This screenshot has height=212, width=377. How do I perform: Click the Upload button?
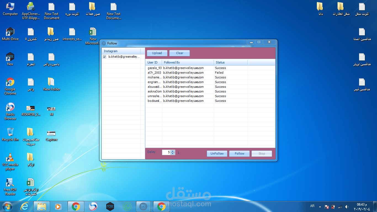[157, 53]
